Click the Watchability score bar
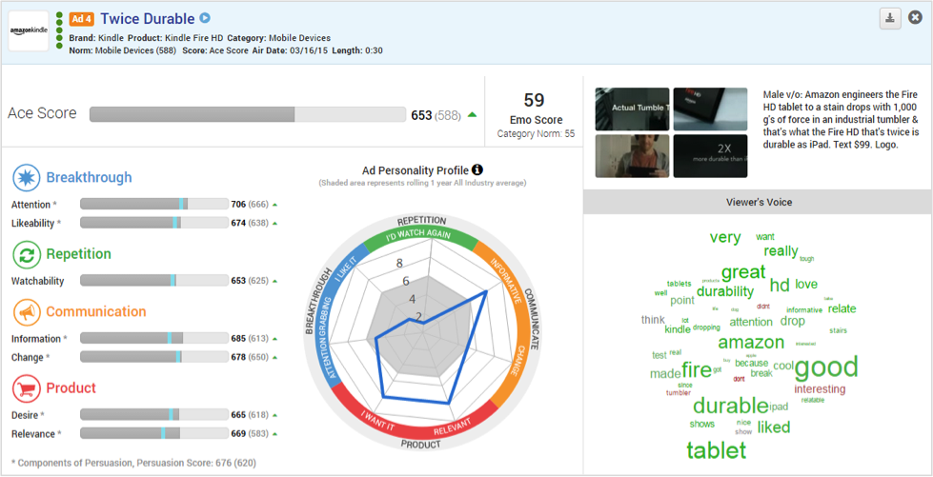 tap(154, 280)
